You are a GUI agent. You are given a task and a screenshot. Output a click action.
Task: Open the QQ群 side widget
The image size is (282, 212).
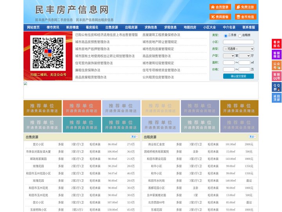point(277,87)
